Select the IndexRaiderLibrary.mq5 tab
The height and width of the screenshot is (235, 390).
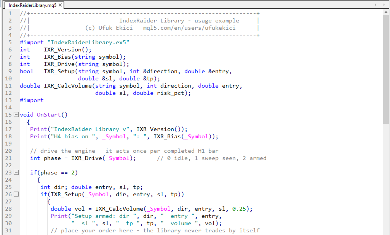coord(33,5)
